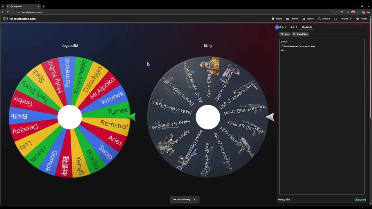
Task: Click the Deeejay red slice
Action: 25,128
